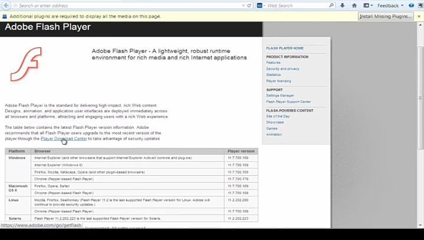Open the Animation link

[274, 135]
